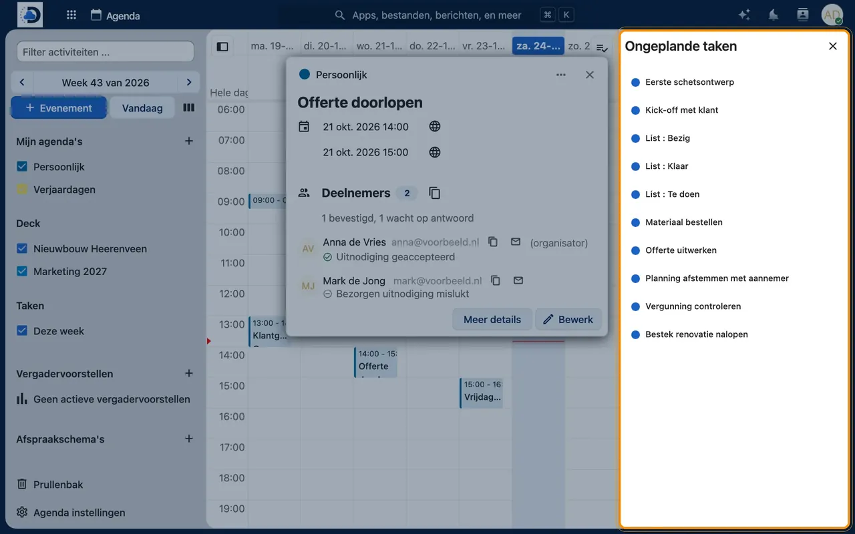The image size is (855, 534).
Task: Click the Nextcloud logo icon
Action: click(30, 15)
